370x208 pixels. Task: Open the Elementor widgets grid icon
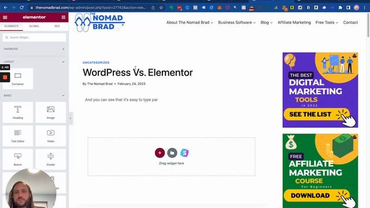tap(63, 17)
